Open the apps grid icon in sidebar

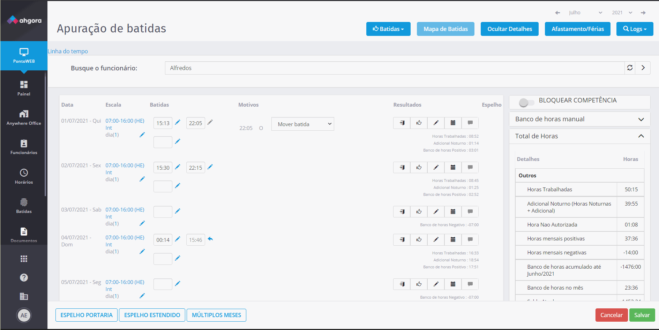[x=24, y=259]
